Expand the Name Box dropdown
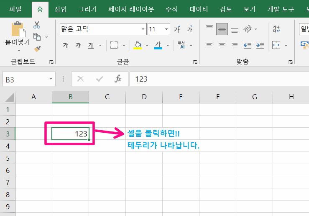 click(x=51, y=79)
